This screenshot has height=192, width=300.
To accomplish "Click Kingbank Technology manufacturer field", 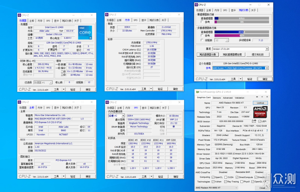I will [x=139, y=123].
